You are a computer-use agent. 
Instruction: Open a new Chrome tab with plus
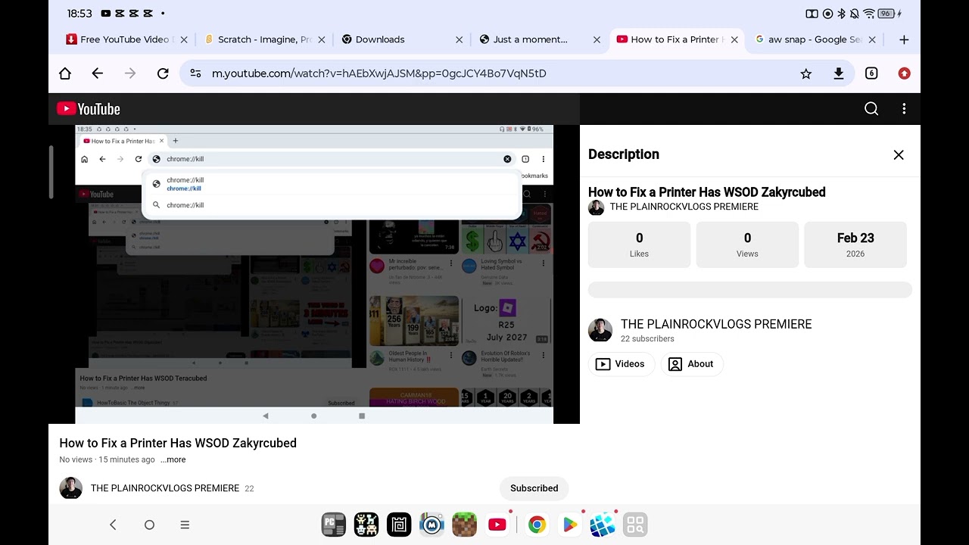click(904, 39)
